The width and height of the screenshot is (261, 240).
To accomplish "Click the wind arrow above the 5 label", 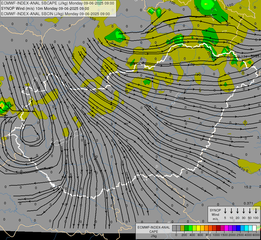I will pos(225,211).
